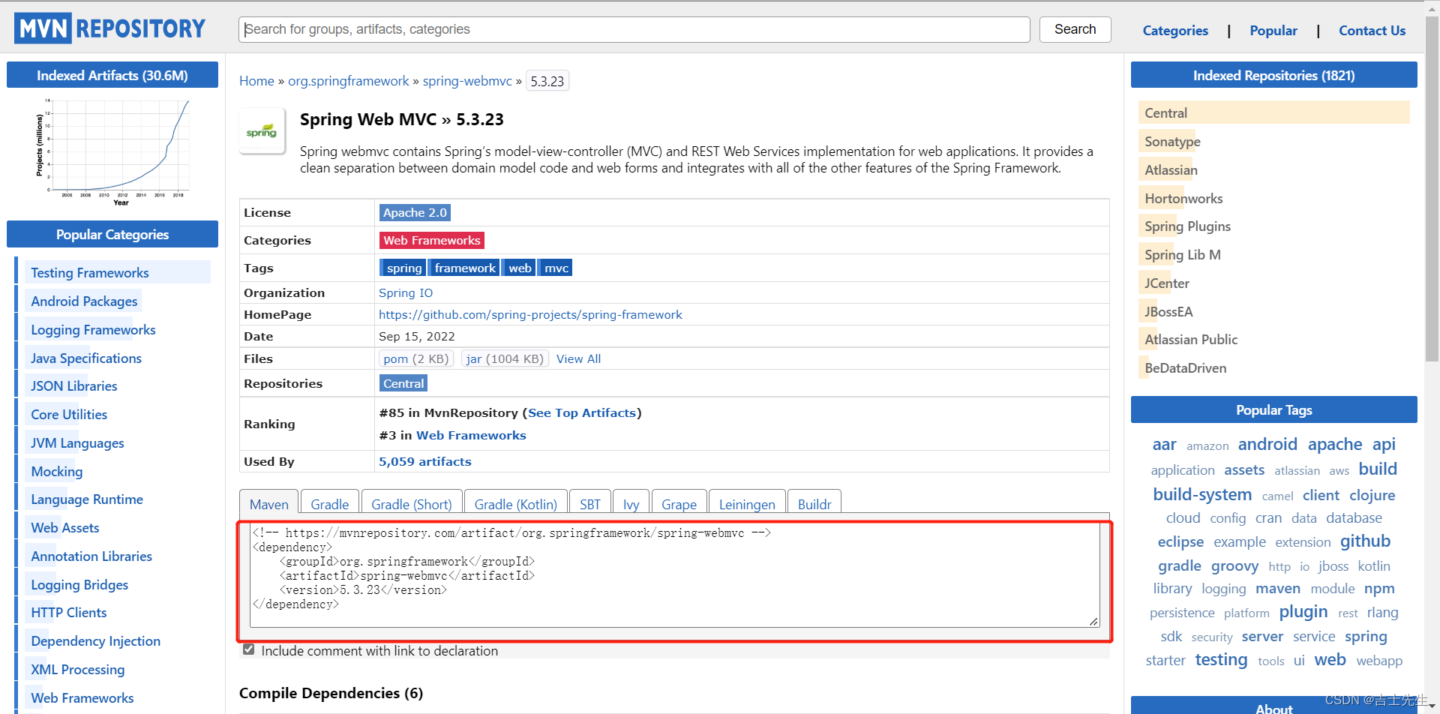Click the mvc tag
The image size is (1440, 714).
[556, 268]
